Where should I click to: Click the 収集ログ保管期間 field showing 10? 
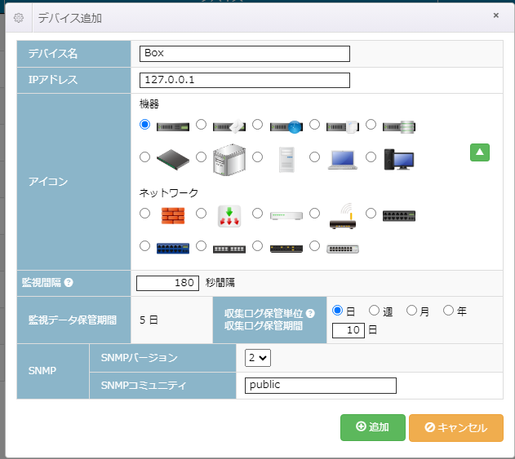[349, 330]
